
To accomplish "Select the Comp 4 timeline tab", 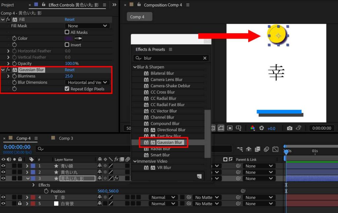I will (23, 138).
